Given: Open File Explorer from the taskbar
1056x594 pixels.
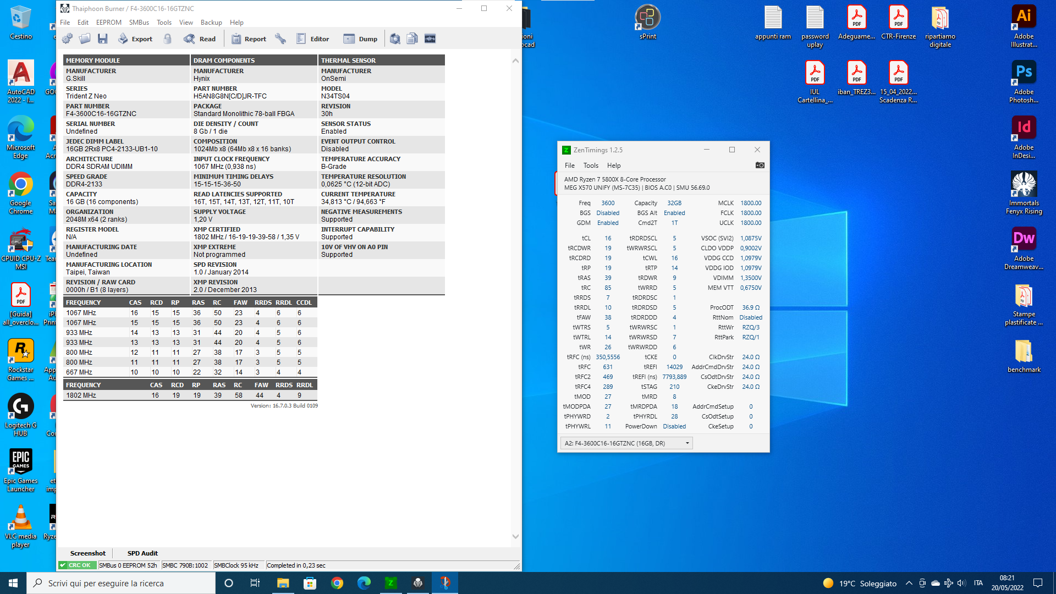Looking at the screenshot, I should (283, 583).
